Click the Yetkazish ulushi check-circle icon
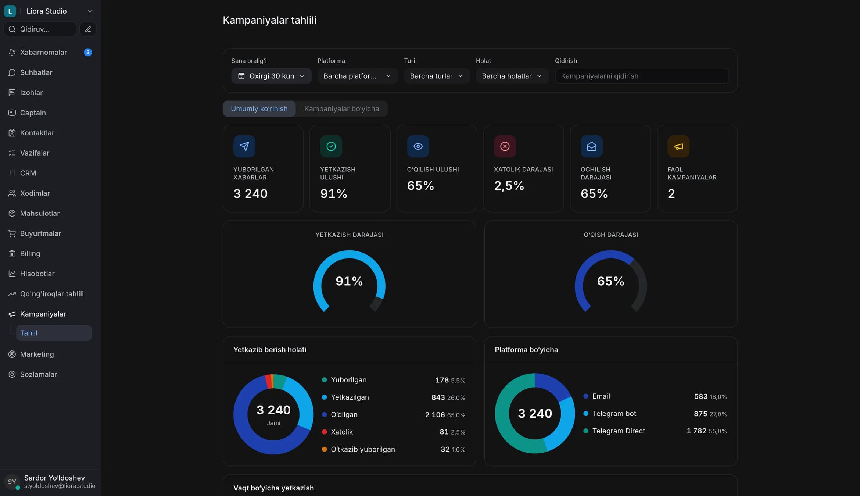This screenshot has height=496, width=860. [331, 146]
